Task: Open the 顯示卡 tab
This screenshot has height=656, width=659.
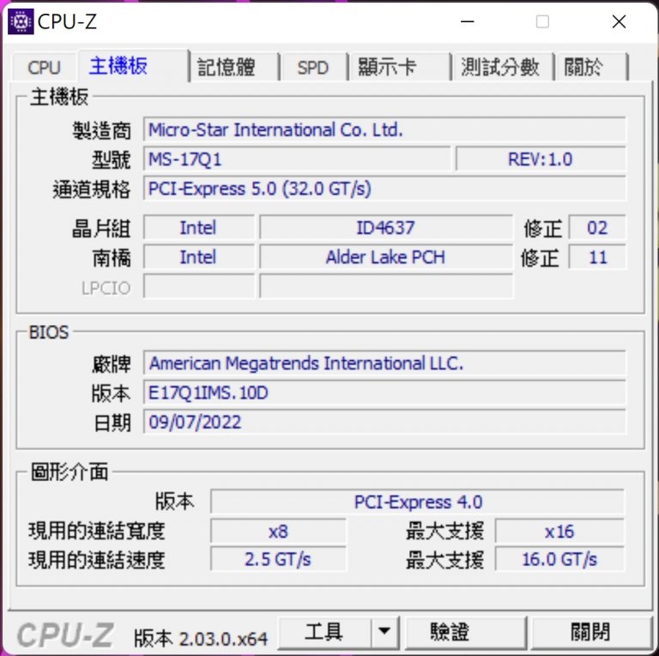Action: tap(399, 67)
